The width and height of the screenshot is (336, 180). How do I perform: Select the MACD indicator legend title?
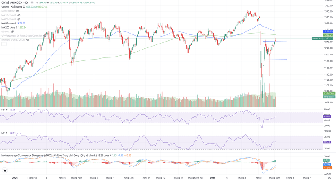click(56, 155)
